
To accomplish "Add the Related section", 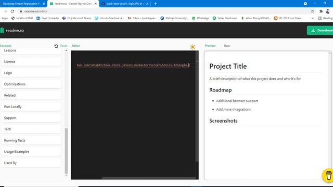I will click(x=31, y=96).
